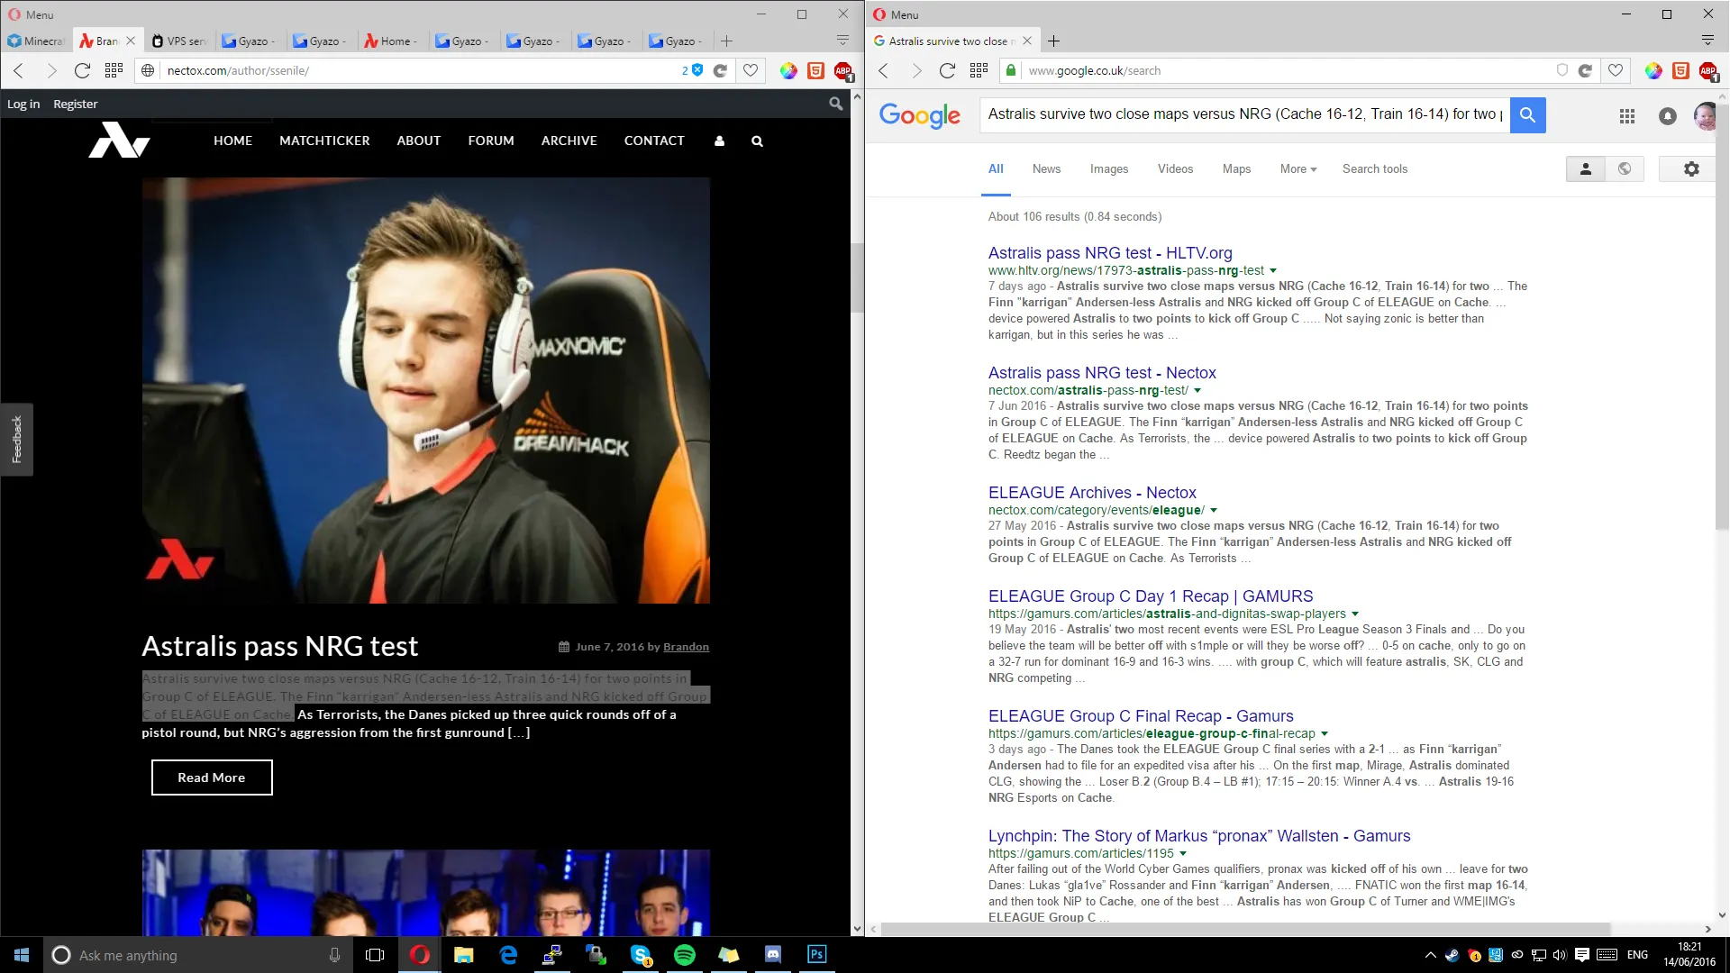Image resolution: width=1730 pixels, height=973 pixels.
Task: Click the blue Google search button
Action: click(x=1527, y=114)
